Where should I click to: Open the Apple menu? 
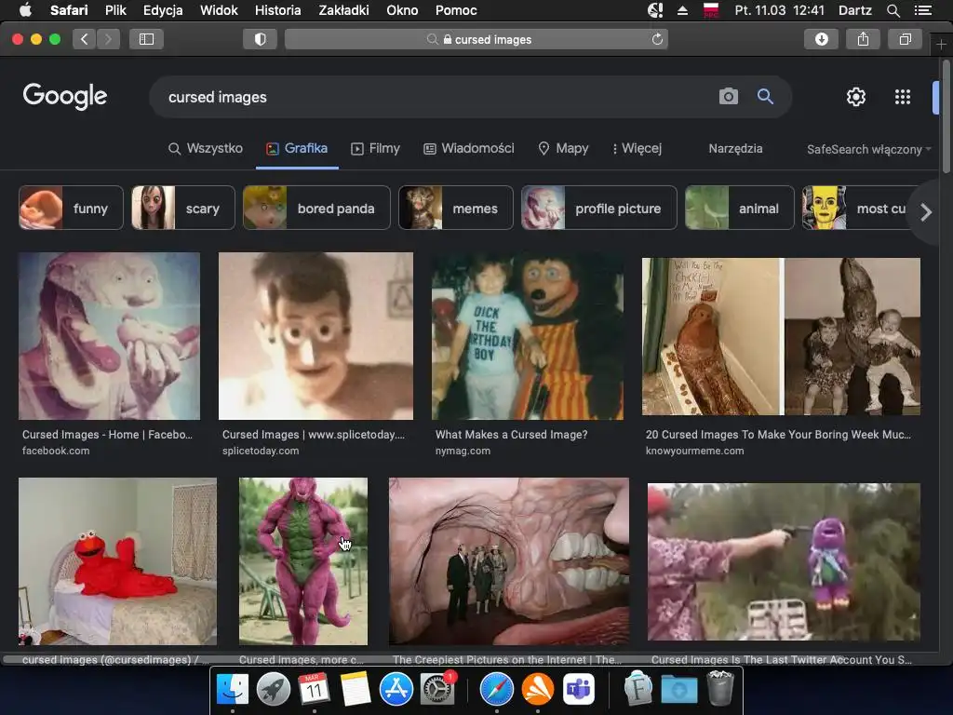point(25,10)
